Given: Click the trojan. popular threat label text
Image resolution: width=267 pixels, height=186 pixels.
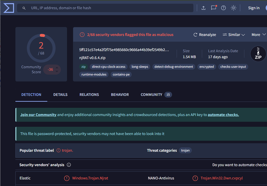Looking at the screenshot, I should [67, 150].
